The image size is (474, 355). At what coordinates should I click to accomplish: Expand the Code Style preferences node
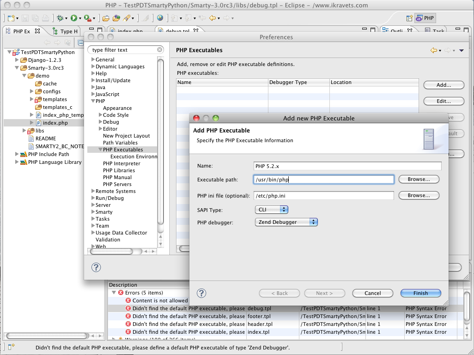(101, 115)
